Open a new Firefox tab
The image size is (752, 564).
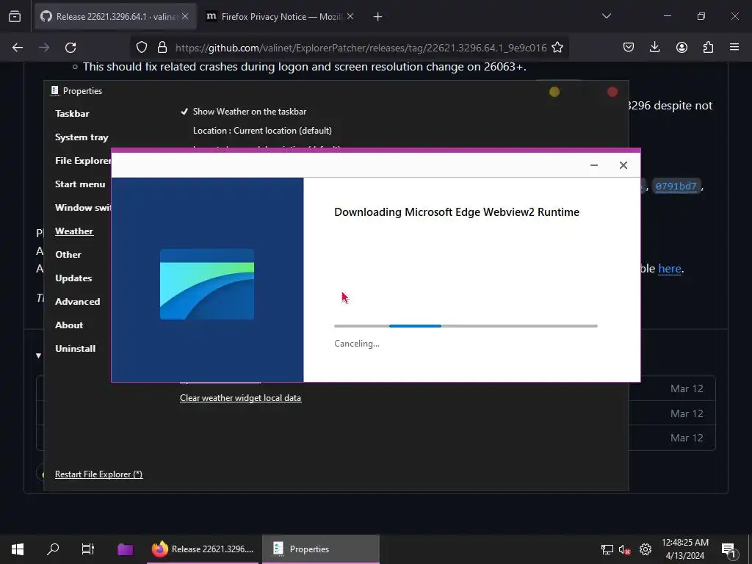click(x=378, y=17)
